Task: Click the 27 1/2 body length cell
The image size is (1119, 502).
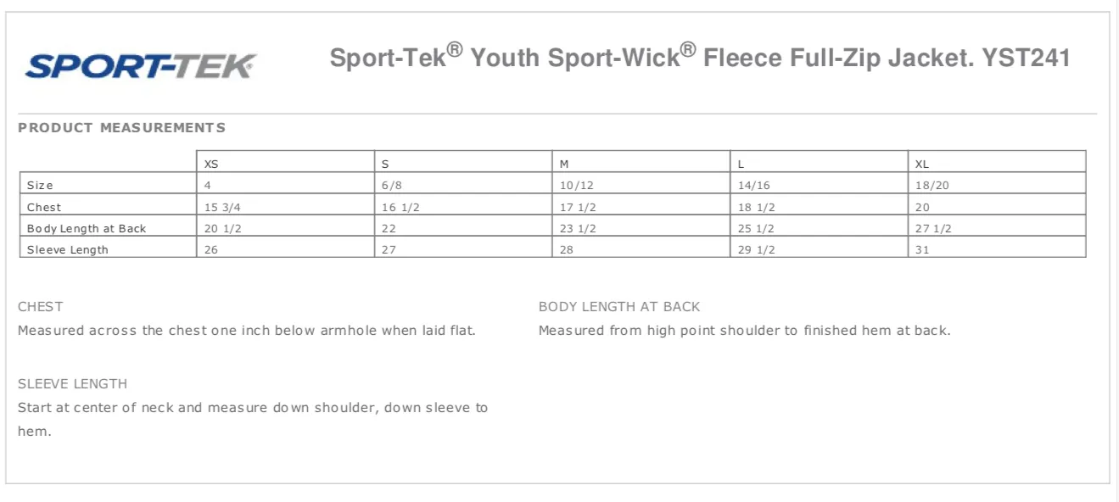Action: tap(998, 226)
